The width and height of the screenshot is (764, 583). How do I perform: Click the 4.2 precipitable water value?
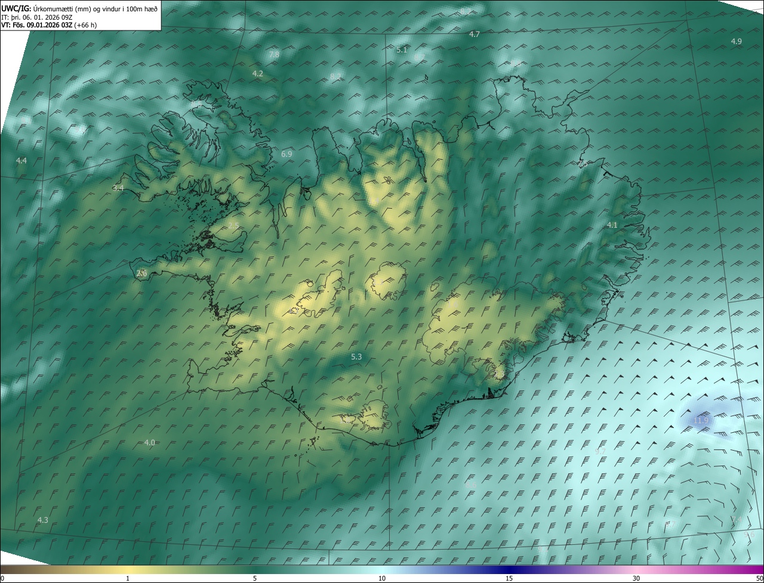257,74
